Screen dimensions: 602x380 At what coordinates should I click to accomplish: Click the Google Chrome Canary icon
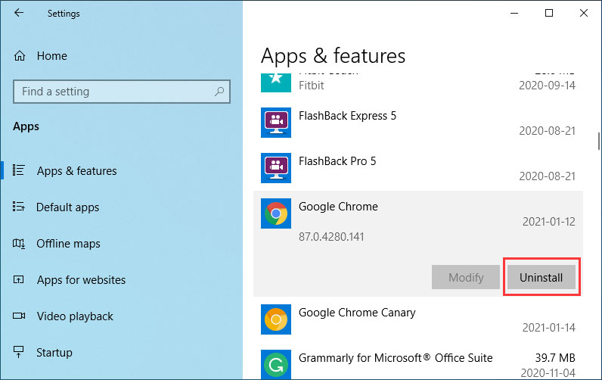pos(275,319)
